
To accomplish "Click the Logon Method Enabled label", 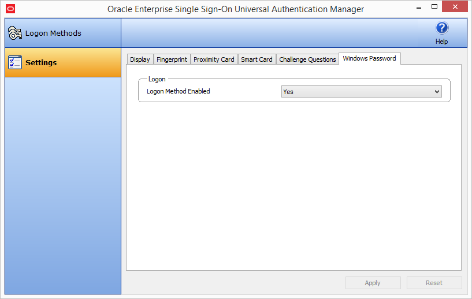I will click(x=178, y=91).
